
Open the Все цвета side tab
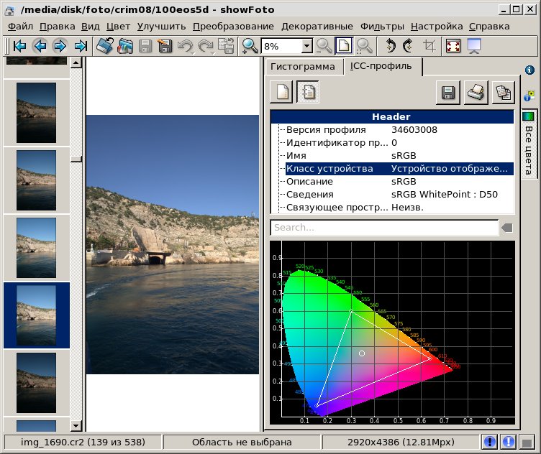529,144
